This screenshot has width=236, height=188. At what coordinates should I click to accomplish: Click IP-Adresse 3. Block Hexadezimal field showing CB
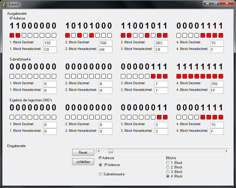(161, 50)
